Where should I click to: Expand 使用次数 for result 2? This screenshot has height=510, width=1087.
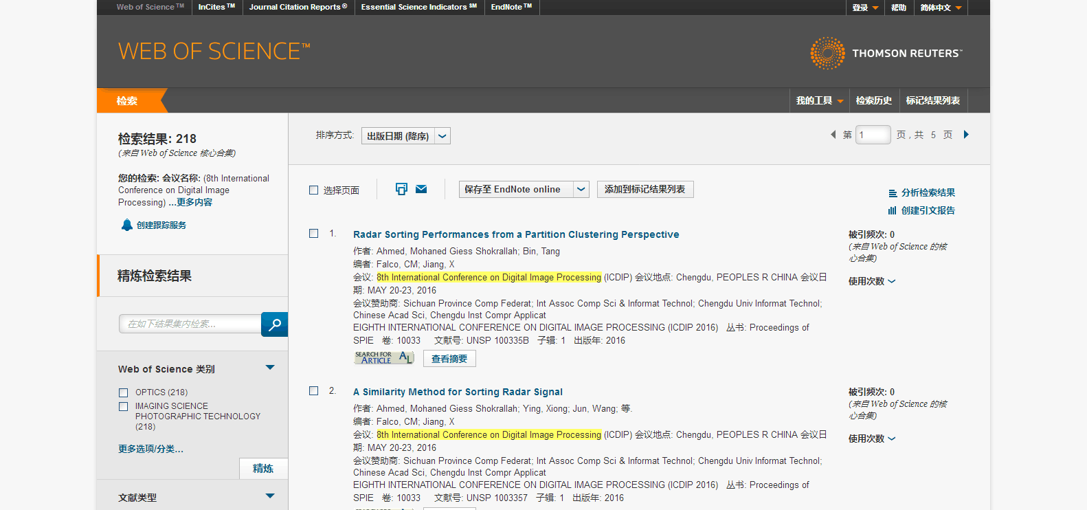pos(871,439)
